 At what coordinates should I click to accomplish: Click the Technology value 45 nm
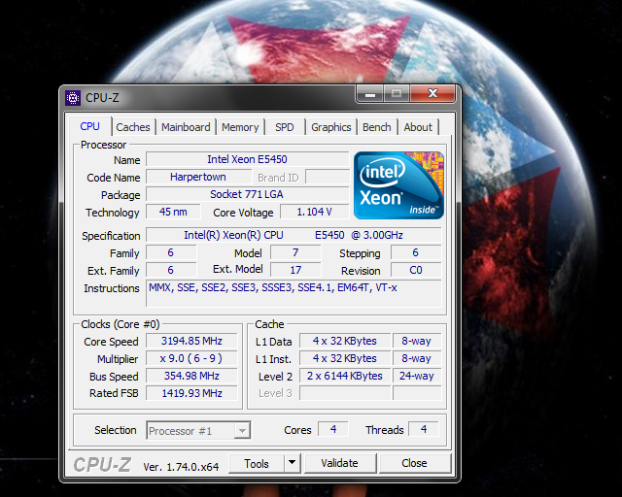(173, 212)
